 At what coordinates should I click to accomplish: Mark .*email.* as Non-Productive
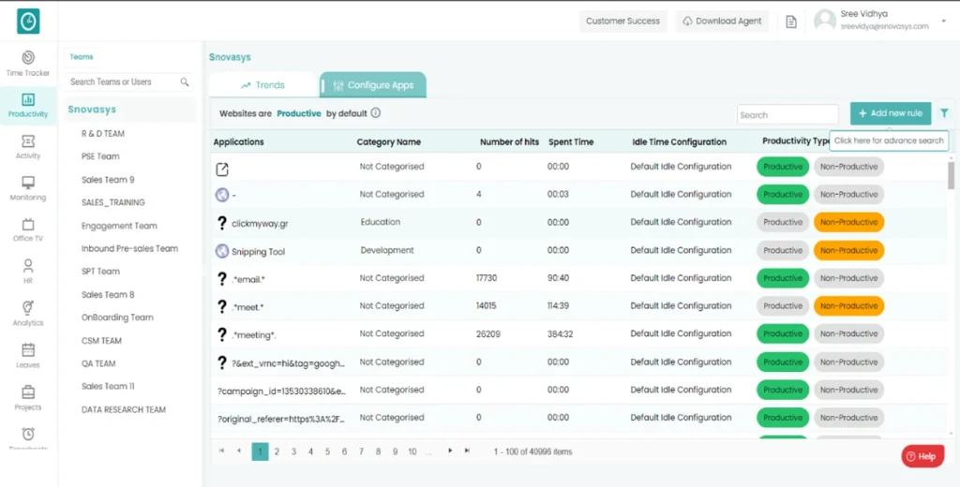pos(848,278)
